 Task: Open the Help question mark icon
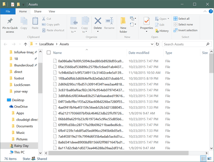click(x=211, y=11)
